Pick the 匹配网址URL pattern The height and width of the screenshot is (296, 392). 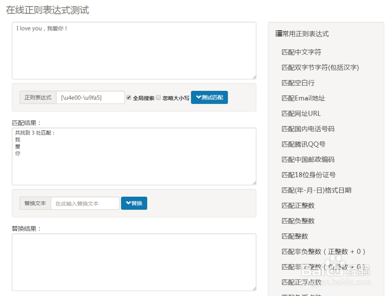(x=301, y=113)
